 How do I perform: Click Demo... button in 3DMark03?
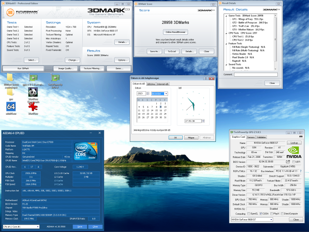coord(119,68)
